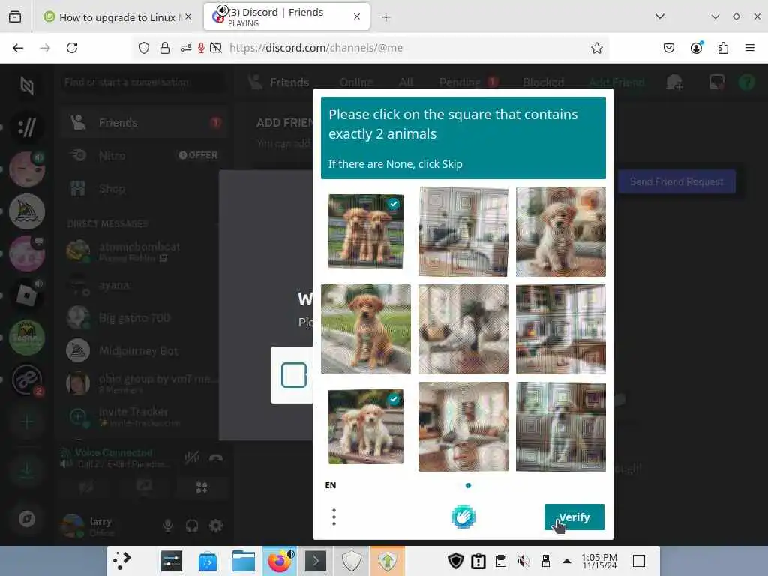Image resolution: width=768 pixels, height=576 pixels.
Task: Change captcha language from EN
Action: coord(331,485)
